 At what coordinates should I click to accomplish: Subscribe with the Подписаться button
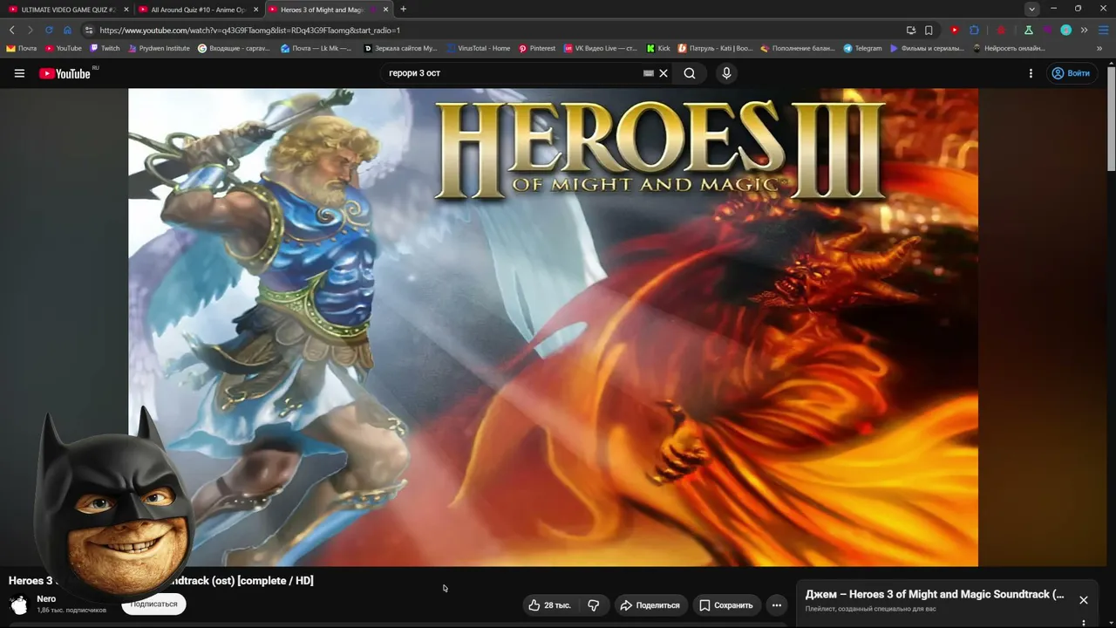[153, 604]
